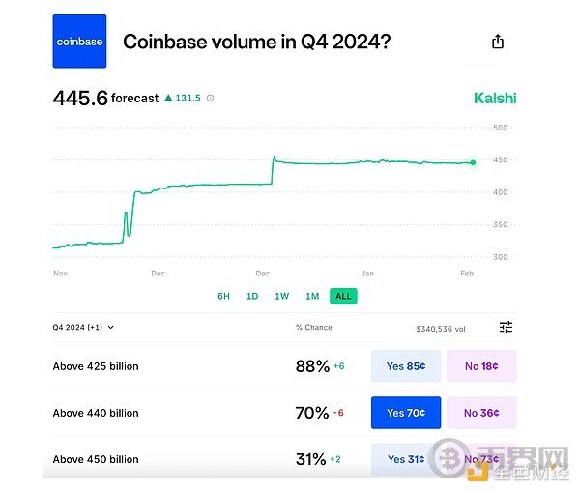Switch chart to 1W range
580x492 pixels.
coord(282,296)
